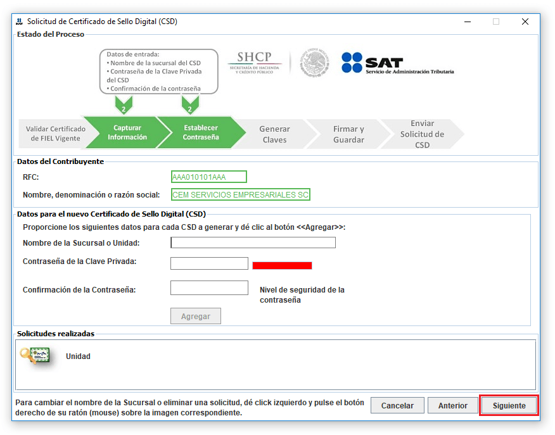Image resolution: width=555 pixels, height=435 pixels.
Task: Click the 'RFC:' label
Action: click(x=31, y=177)
